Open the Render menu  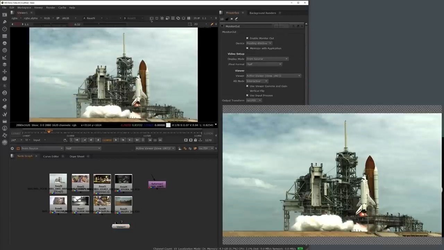coord(51,7)
